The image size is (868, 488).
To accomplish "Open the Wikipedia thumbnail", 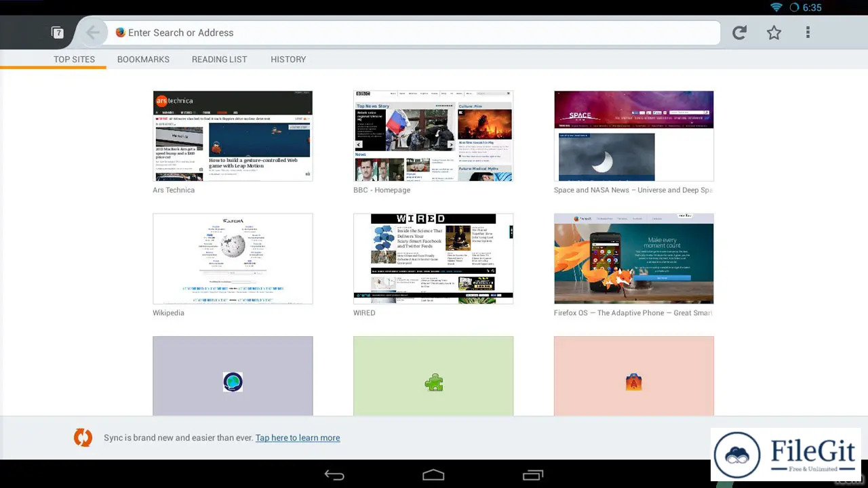I will click(233, 258).
